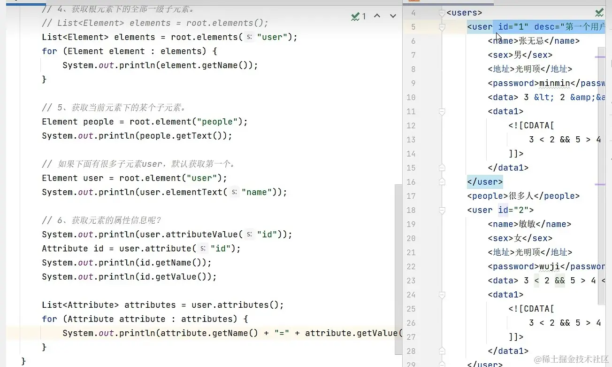Collapse the <user id="1"> fold marker
This screenshot has width=612, height=367.
[x=442, y=27]
